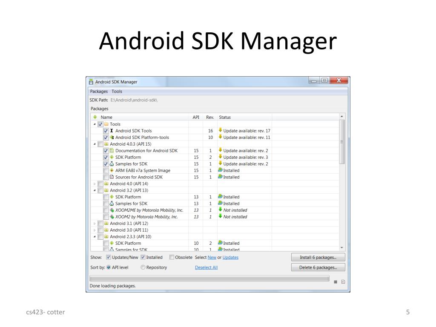Click the API 15 Samples for SDK flask icon
The height and width of the screenshot is (327, 436).
(x=112, y=164)
